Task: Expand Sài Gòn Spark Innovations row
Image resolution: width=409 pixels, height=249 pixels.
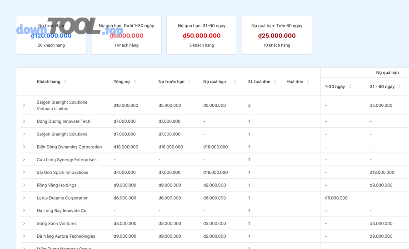Action: (24, 172)
